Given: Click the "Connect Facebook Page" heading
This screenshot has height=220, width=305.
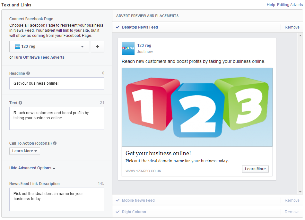Looking at the screenshot, I should point(31,19).
